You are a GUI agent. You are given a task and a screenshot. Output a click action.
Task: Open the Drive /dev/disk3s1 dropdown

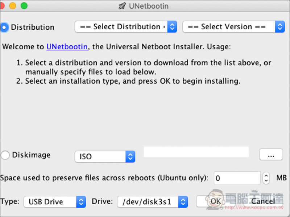[153, 202]
